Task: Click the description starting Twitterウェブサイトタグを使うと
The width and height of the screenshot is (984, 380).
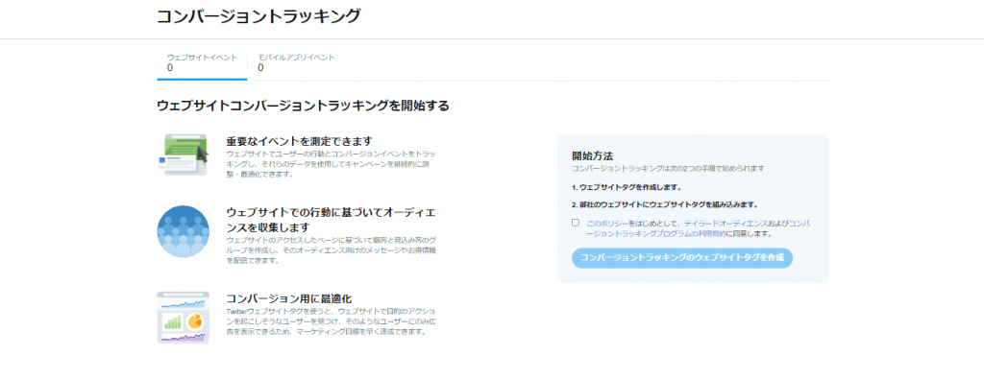Action: (x=331, y=321)
